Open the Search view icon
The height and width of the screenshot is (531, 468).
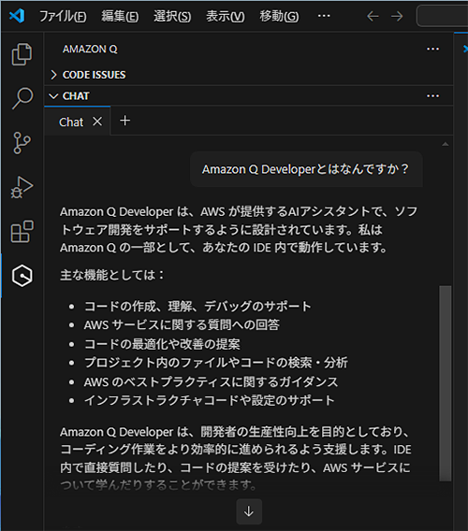pos(22,98)
